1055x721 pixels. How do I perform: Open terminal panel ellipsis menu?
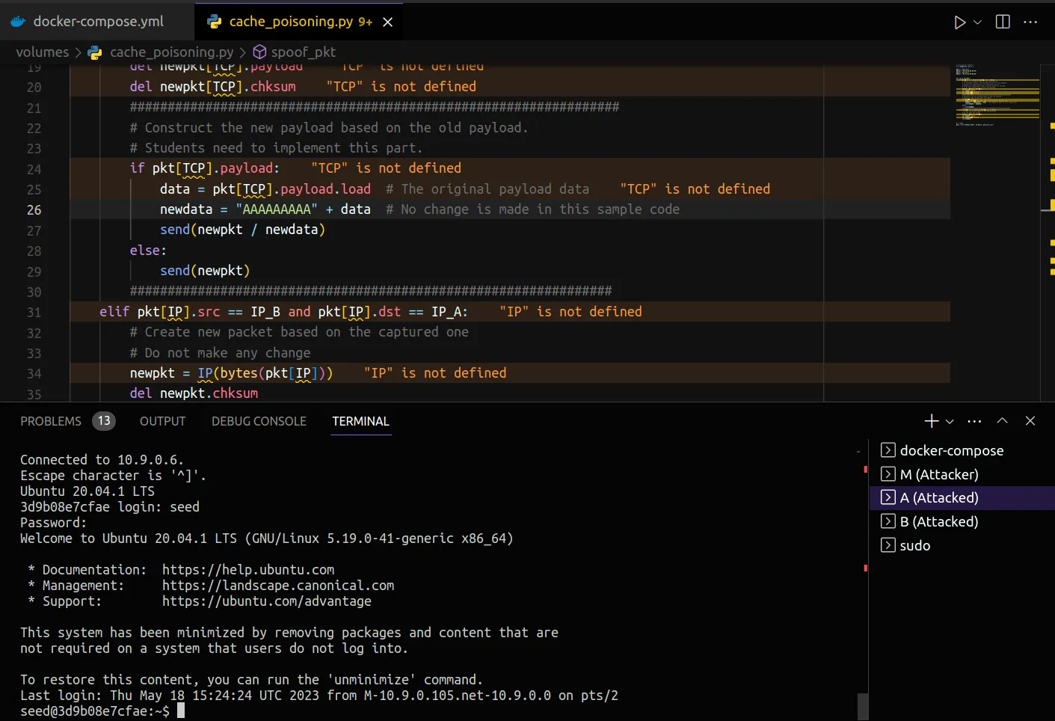(x=974, y=421)
